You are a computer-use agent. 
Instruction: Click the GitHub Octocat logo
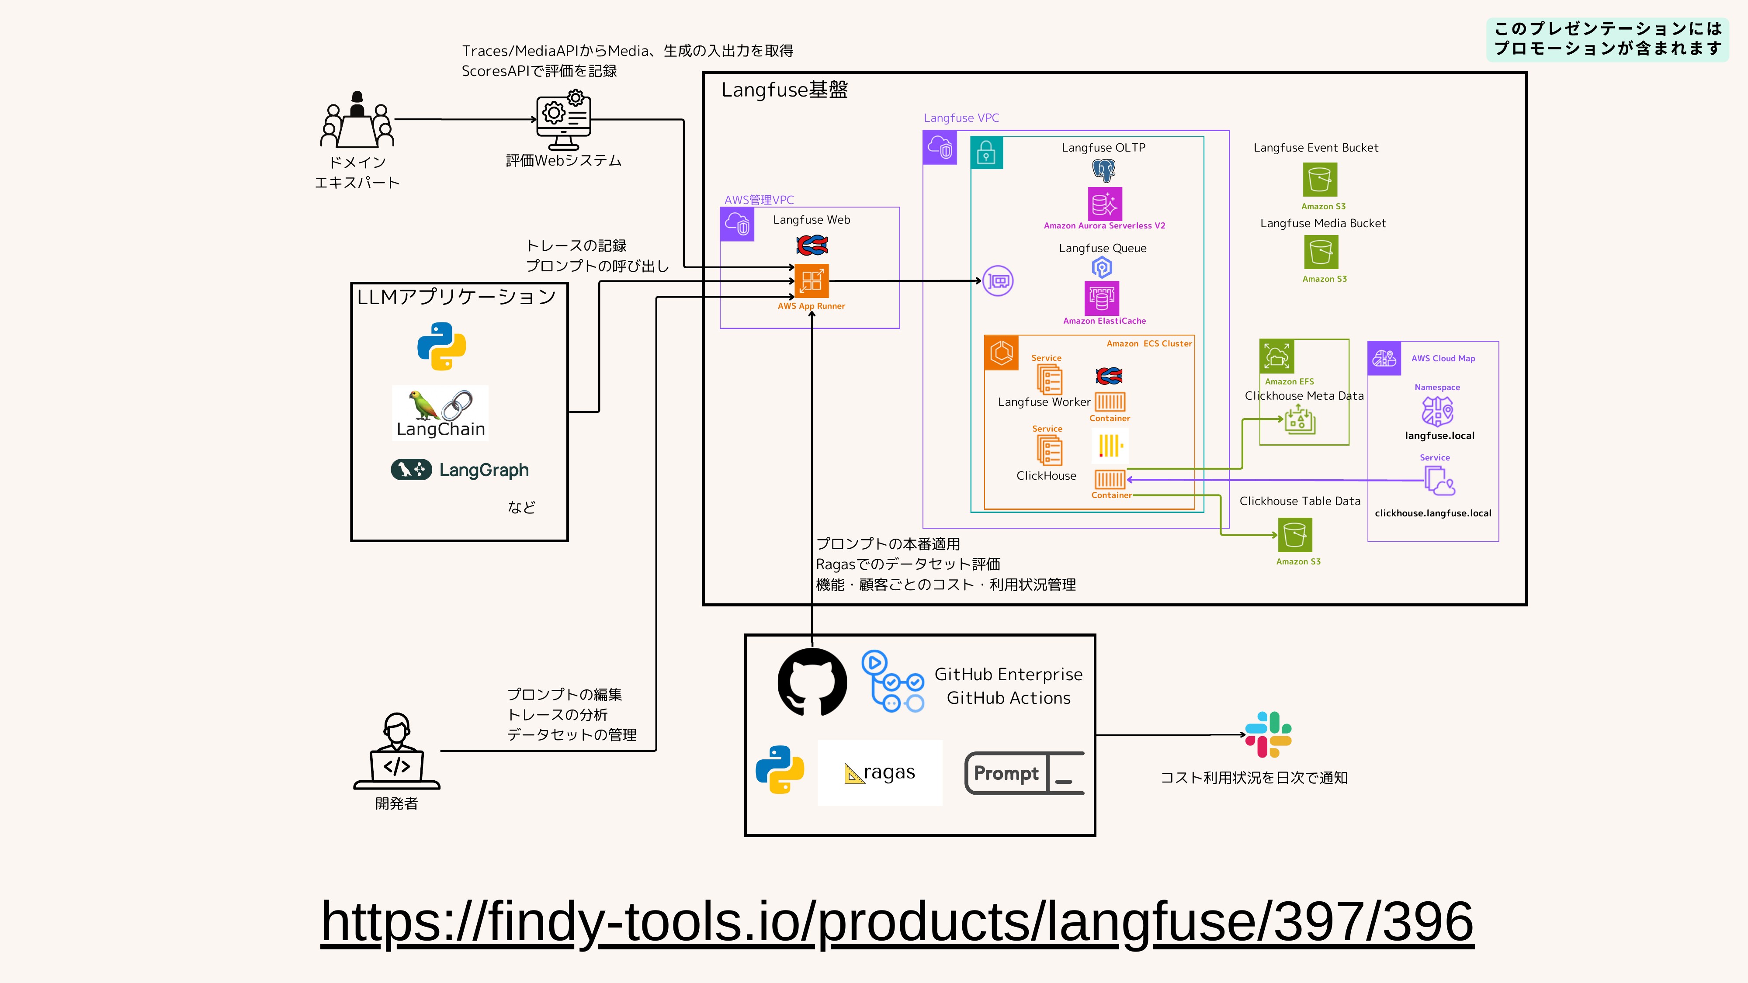[x=812, y=682]
